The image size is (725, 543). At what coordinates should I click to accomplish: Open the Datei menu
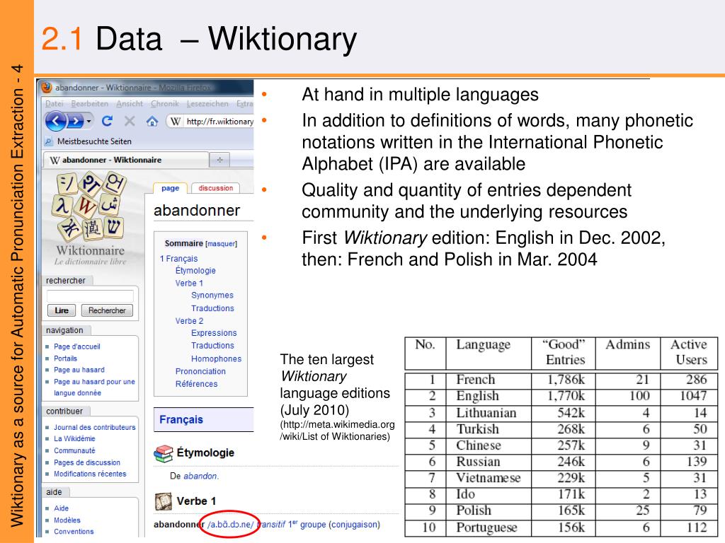click(x=54, y=104)
